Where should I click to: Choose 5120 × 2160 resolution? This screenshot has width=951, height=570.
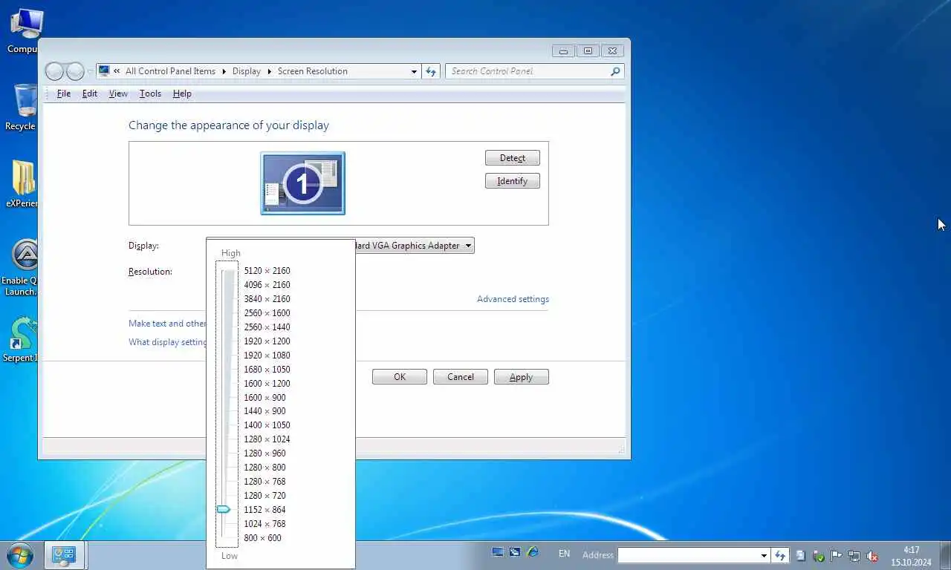click(267, 271)
